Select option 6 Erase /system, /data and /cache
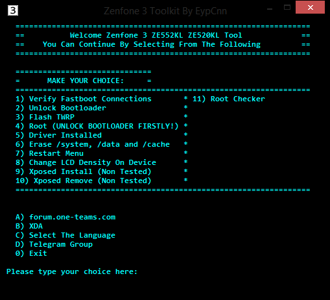 pos(93,144)
